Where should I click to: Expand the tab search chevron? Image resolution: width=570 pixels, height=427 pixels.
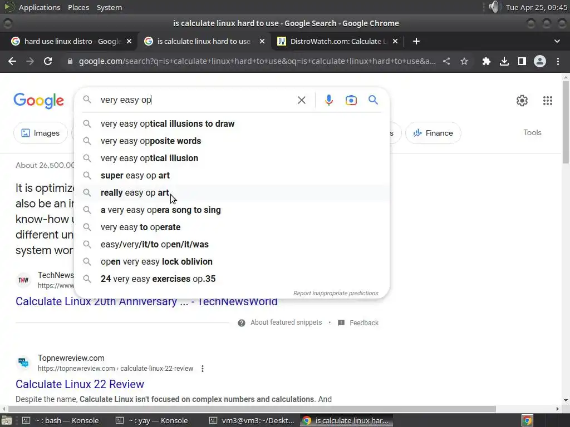tap(557, 41)
